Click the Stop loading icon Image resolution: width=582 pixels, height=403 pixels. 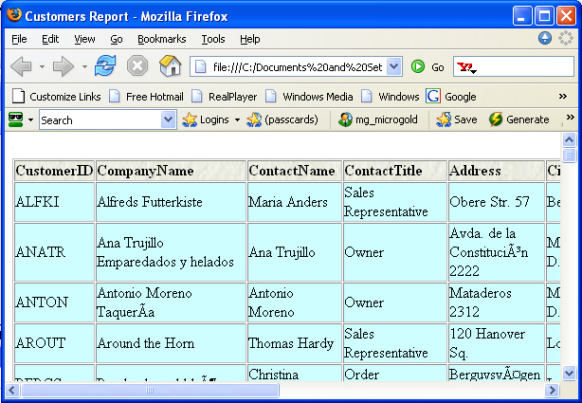click(x=137, y=66)
